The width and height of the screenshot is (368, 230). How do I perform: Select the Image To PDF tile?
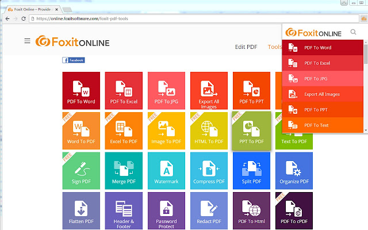tap(166, 131)
